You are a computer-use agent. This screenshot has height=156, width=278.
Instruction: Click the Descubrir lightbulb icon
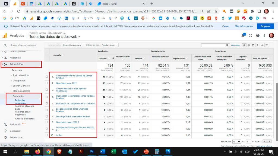coord(5,131)
